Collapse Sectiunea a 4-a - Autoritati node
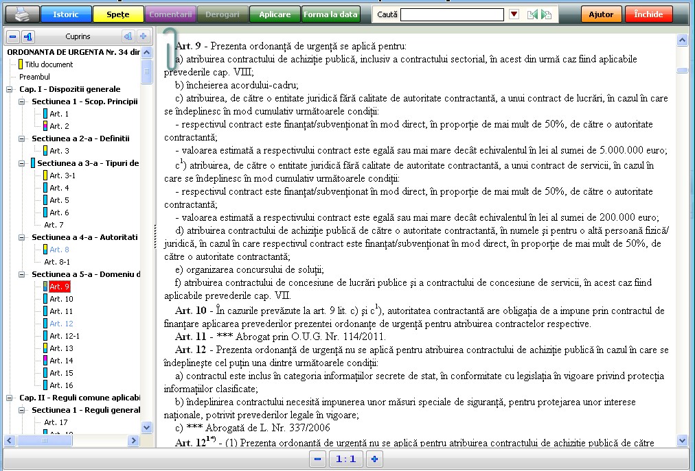This screenshot has height=471, width=695. pyautogui.click(x=22, y=237)
